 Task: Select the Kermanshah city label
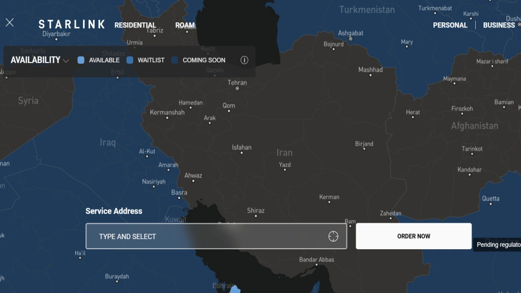[167, 112]
